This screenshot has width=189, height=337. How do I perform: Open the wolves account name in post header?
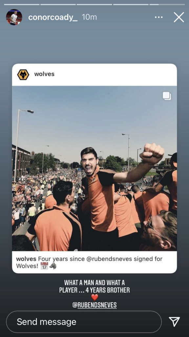click(44, 74)
